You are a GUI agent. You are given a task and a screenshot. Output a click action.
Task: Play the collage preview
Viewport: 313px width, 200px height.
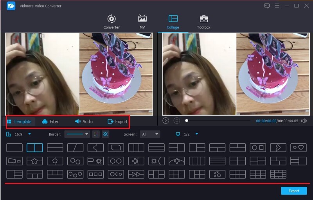166,121
